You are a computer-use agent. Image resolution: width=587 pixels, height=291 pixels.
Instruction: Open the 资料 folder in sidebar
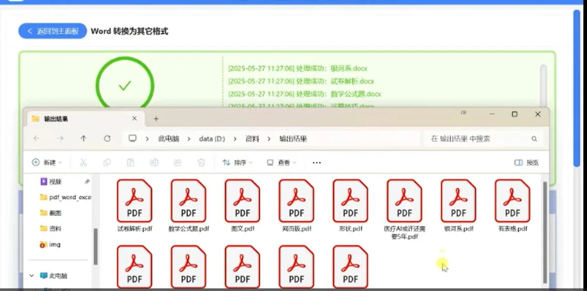51,228
